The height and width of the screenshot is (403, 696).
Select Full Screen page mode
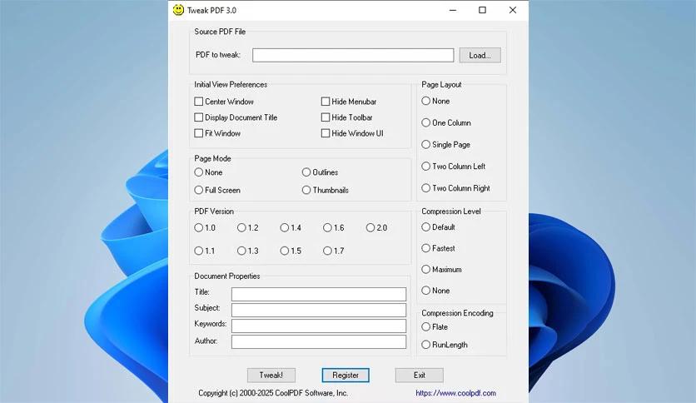coord(199,190)
